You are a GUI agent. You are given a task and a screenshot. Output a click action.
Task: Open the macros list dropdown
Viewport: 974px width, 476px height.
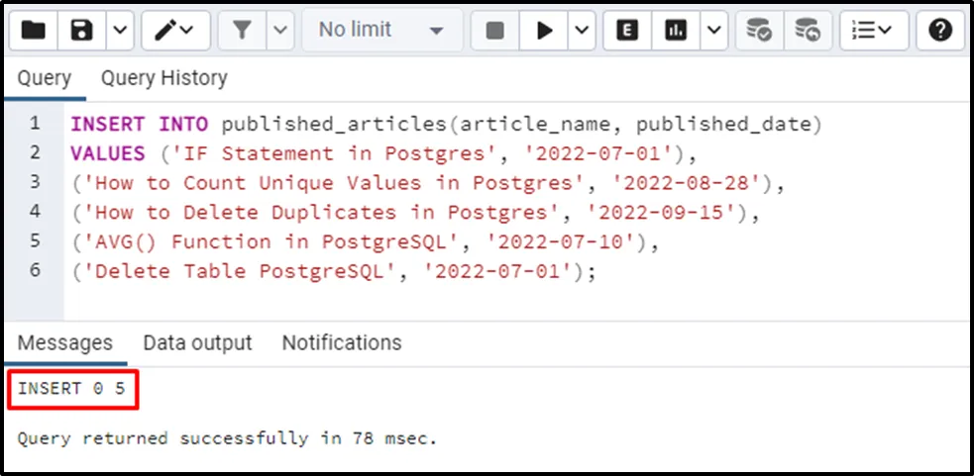coord(873,31)
